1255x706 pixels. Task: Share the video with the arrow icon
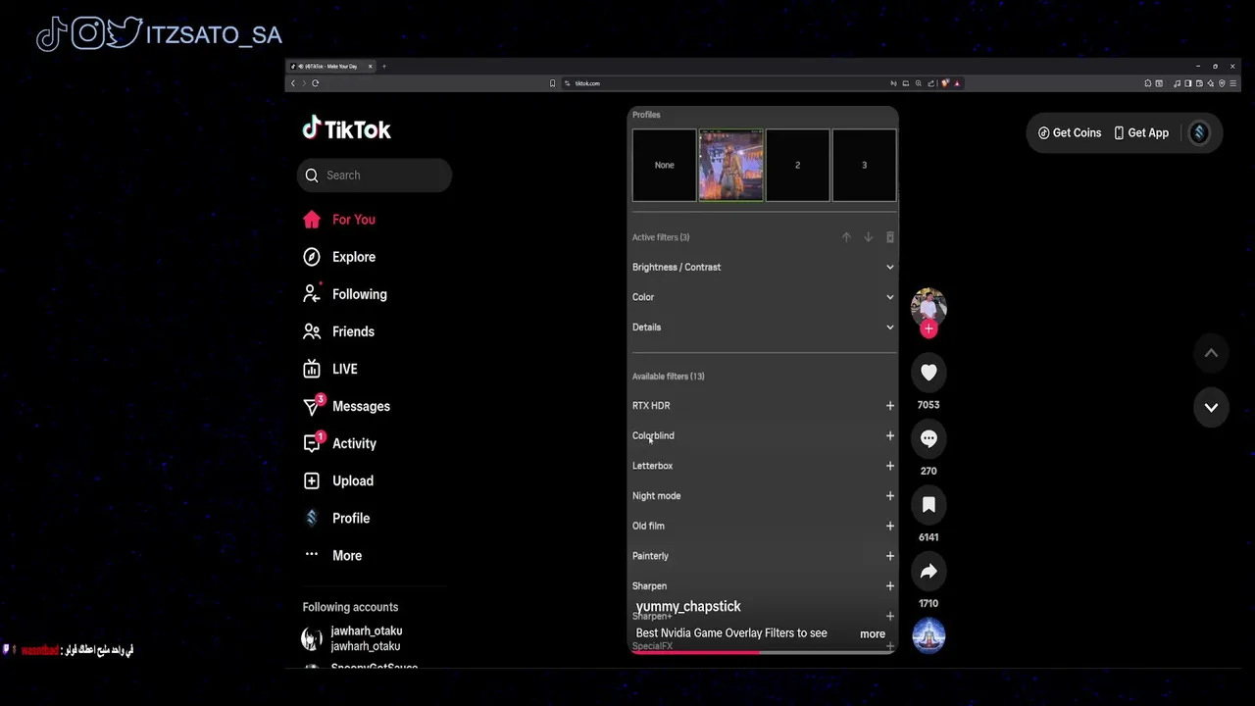point(929,572)
